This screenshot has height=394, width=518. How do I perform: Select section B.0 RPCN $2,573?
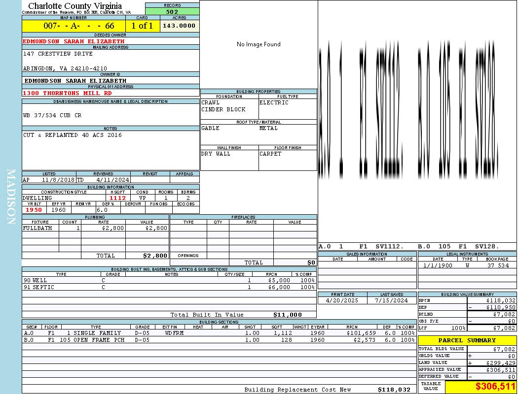coord(365,340)
